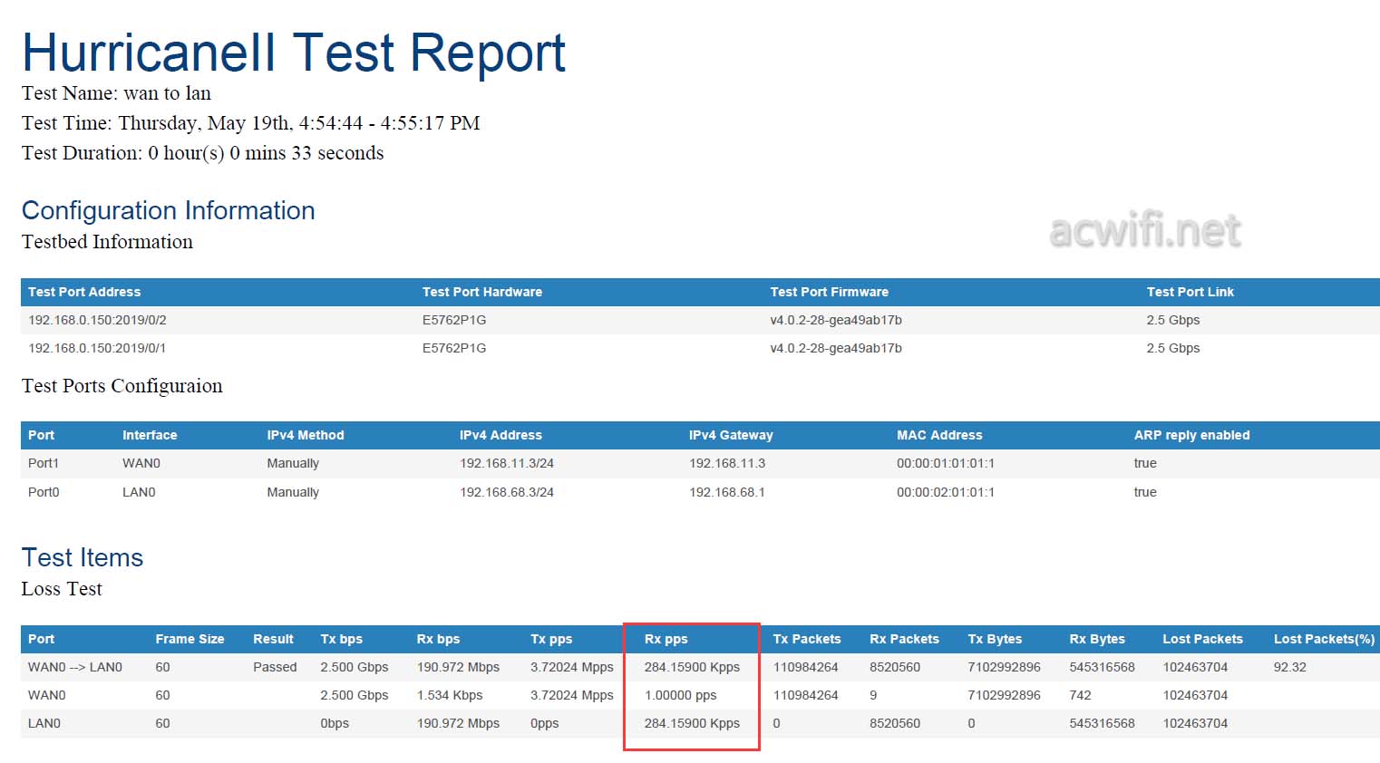Click the Test Duration line

(202, 153)
